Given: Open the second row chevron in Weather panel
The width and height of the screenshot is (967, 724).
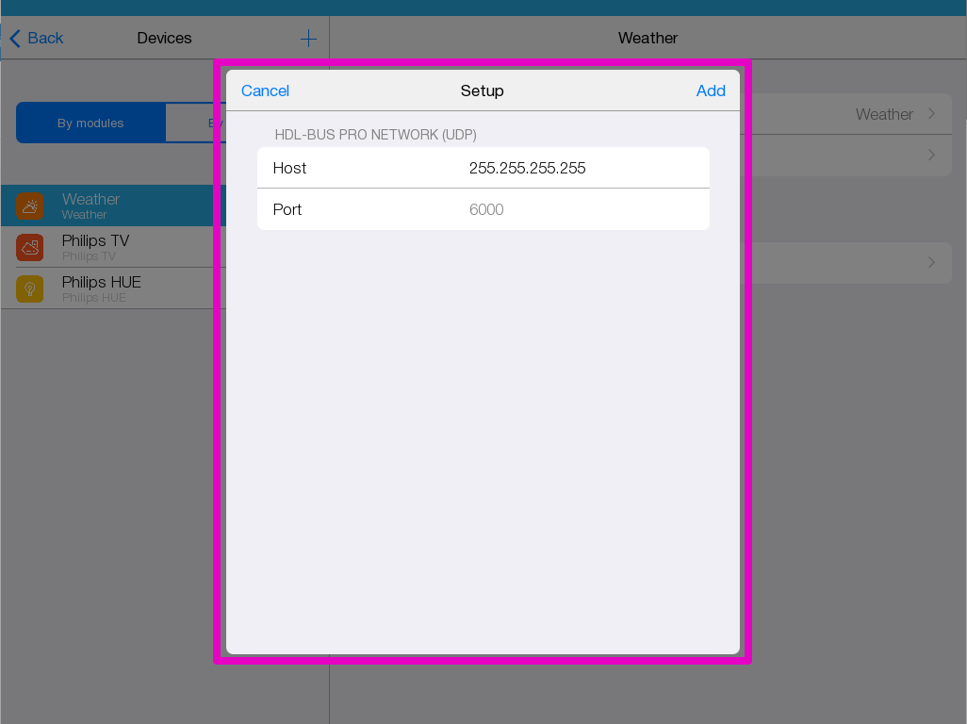Looking at the screenshot, I should [x=931, y=155].
